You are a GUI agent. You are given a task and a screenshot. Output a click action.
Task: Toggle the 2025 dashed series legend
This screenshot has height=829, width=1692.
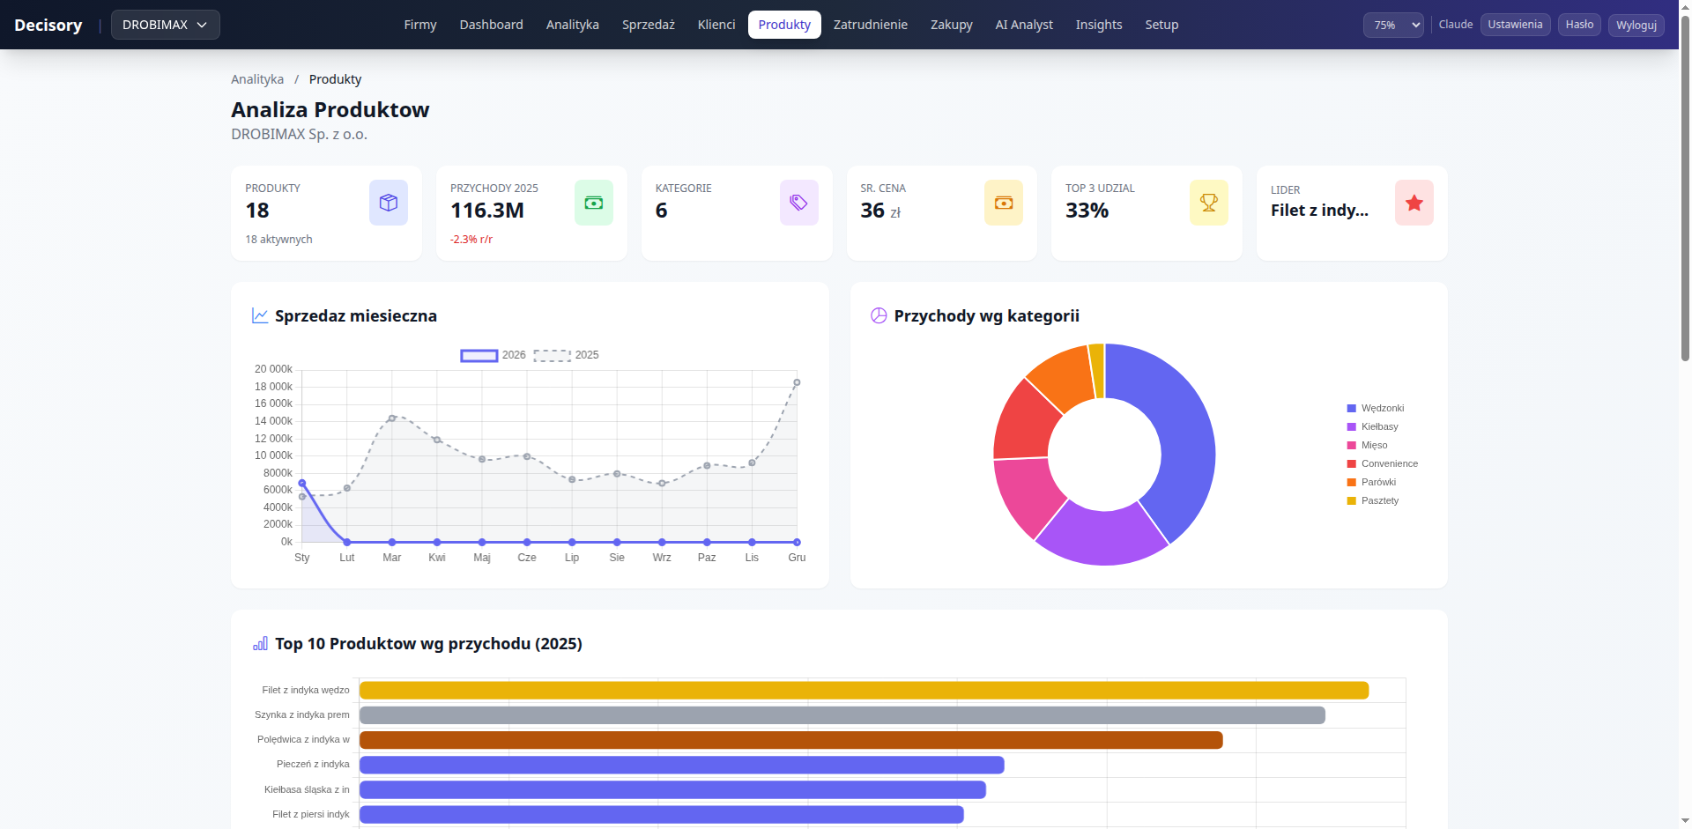click(566, 355)
